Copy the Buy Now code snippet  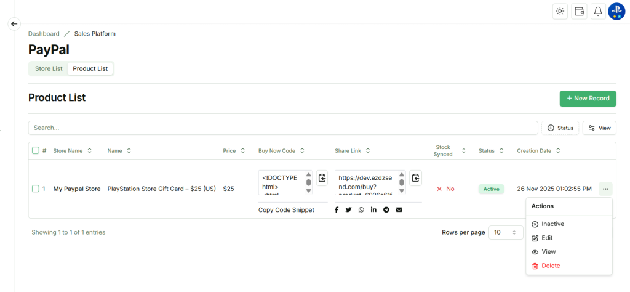pyautogui.click(x=322, y=179)
